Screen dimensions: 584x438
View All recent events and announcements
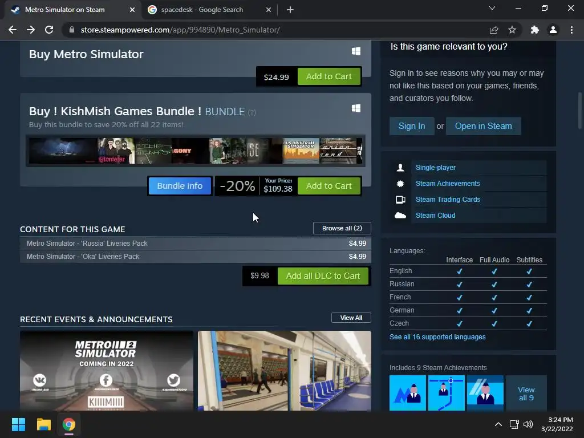click(351, 318)
